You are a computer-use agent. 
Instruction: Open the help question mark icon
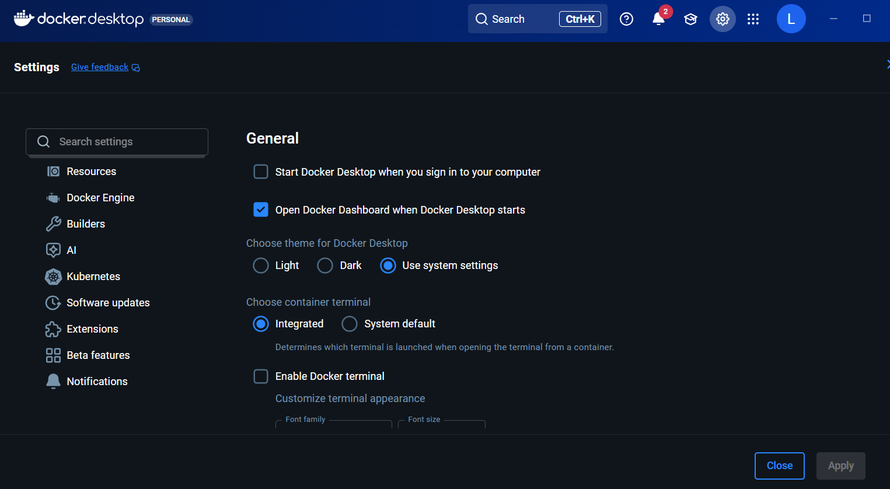626,19
